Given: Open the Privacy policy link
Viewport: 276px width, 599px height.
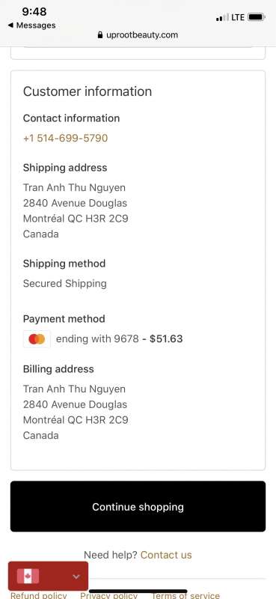Looking at the screenshot, I should pos(108,595).
